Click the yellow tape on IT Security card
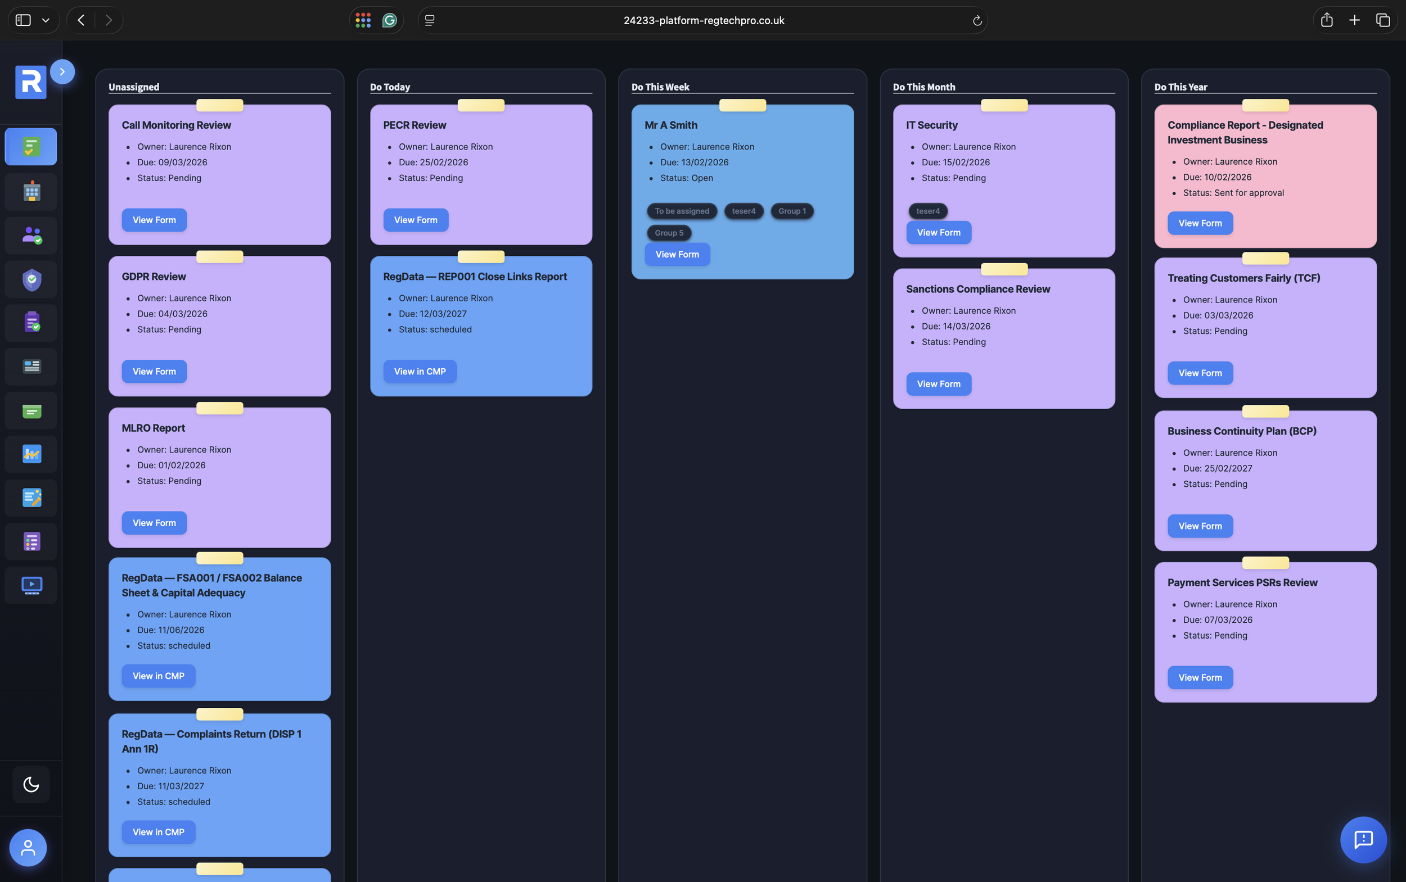Image resolution: width=1406 pixels, height=882 pixels. [x=1004, y=106]
